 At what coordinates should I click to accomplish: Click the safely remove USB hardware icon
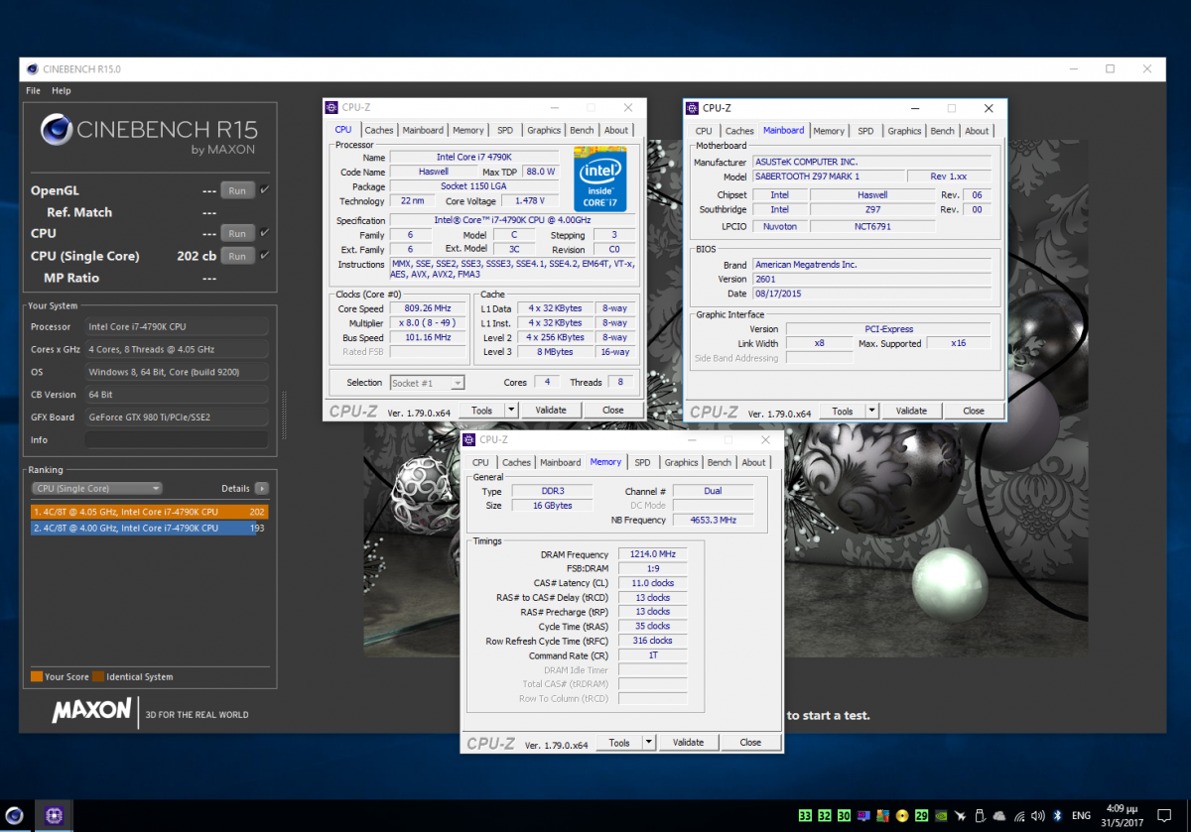981,815
